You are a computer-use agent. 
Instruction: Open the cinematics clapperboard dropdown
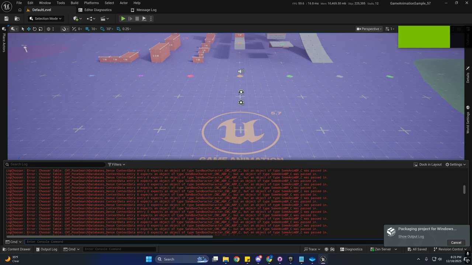coord(105,18)
